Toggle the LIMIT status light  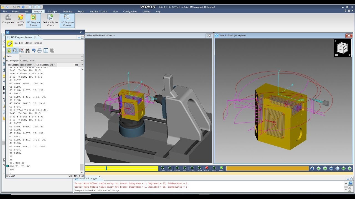tap(162, 168)
